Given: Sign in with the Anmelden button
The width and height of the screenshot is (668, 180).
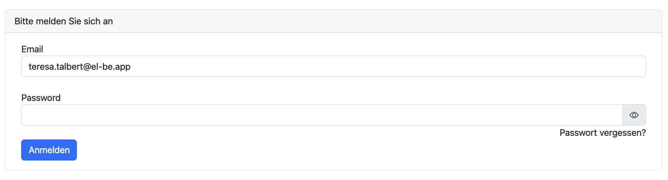Looking at the screenshot, I should click(x=49, y=150).
